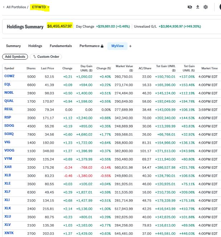The width and height of the screenshot is (221, 237).
Task: Sort by Shares column header
Action: tap(31, 68)
